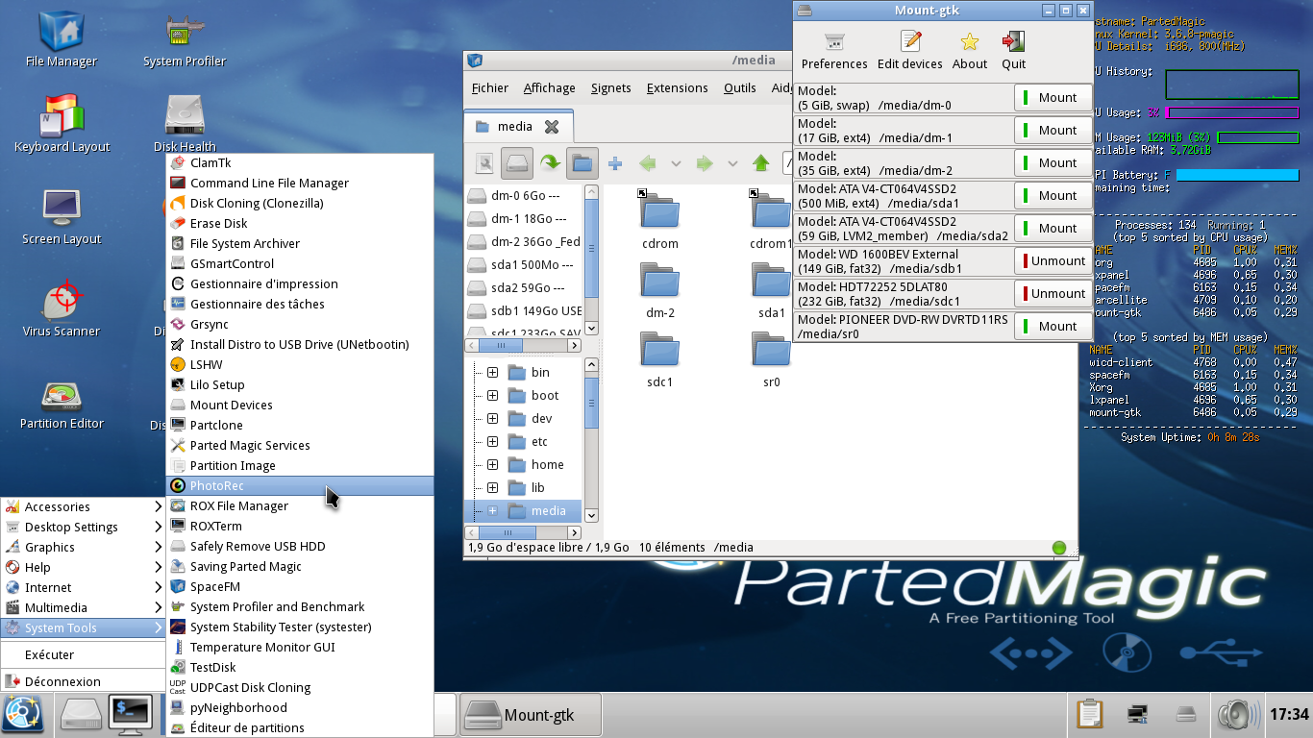
Task: Go back with the left green arrow
Action: pos(648,163)
